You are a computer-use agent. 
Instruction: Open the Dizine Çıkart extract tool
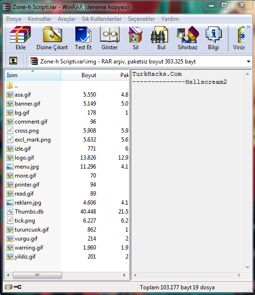click(x=52, y=38)
